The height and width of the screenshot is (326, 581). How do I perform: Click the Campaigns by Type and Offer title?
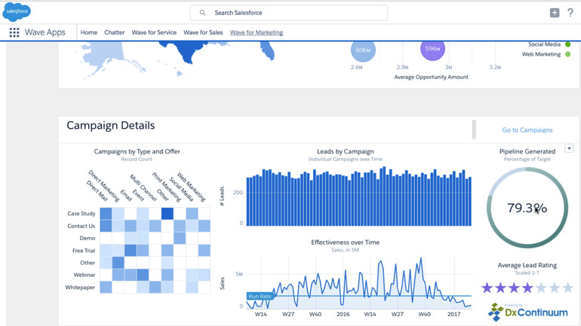pos(137,151)
